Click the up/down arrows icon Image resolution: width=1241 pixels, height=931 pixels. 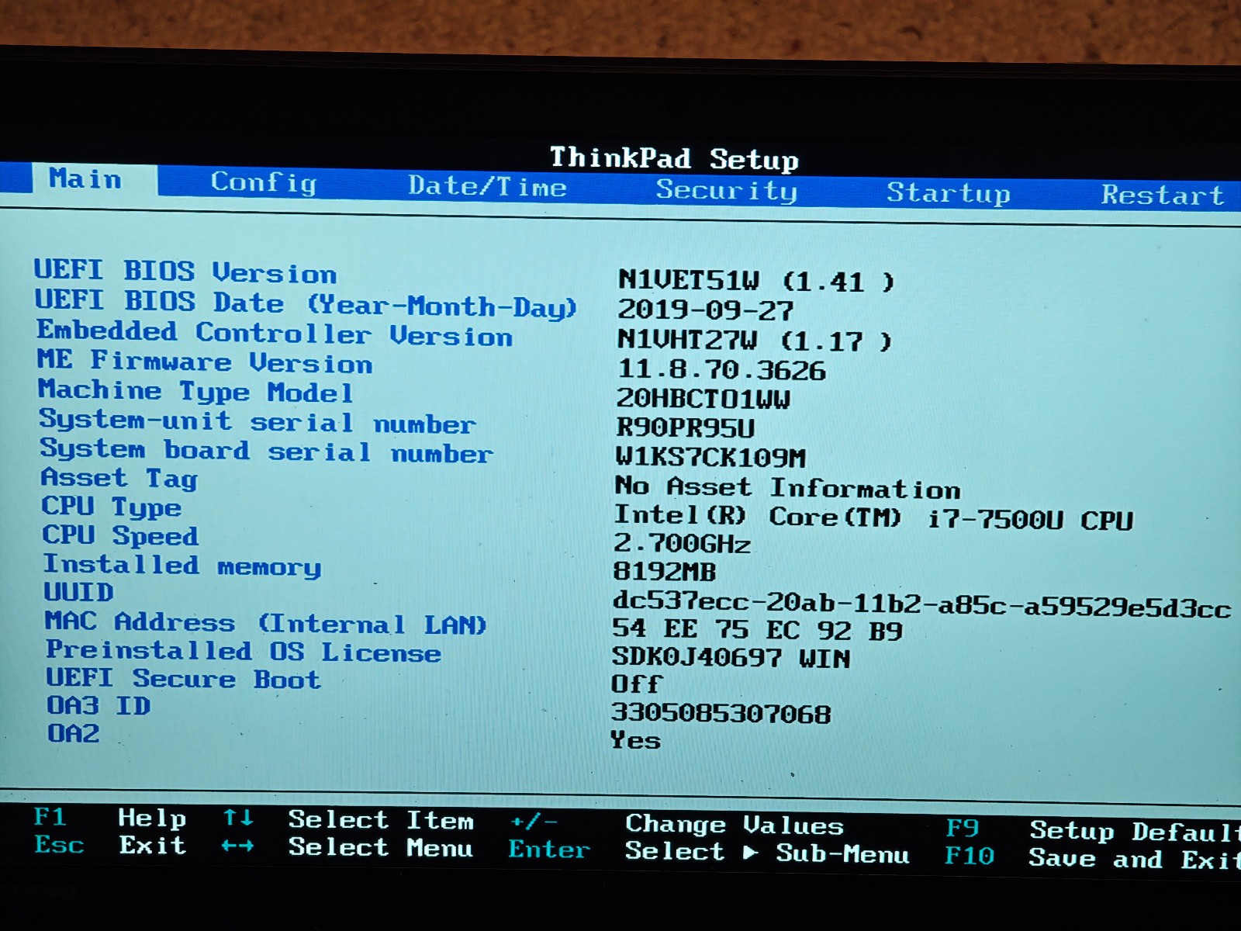coord(238,819)
